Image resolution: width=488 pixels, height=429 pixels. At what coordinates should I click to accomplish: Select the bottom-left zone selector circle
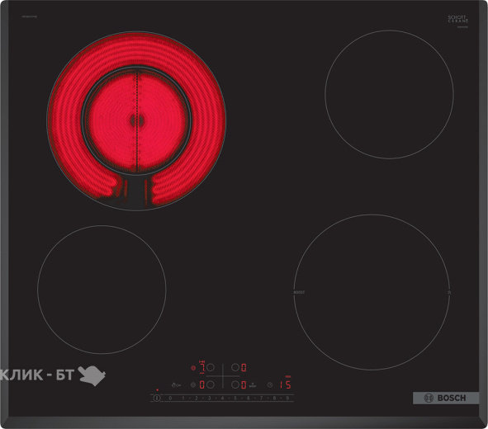tap(211, 384)
